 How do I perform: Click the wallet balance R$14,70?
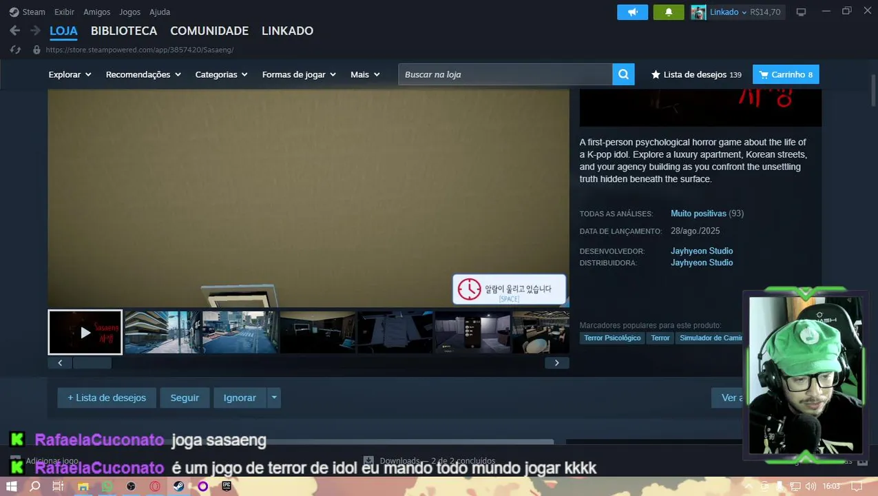[x=765, y=12]
